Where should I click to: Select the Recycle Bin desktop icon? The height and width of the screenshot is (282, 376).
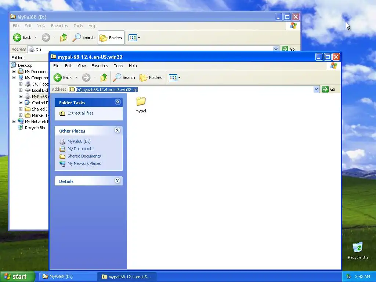358,250
